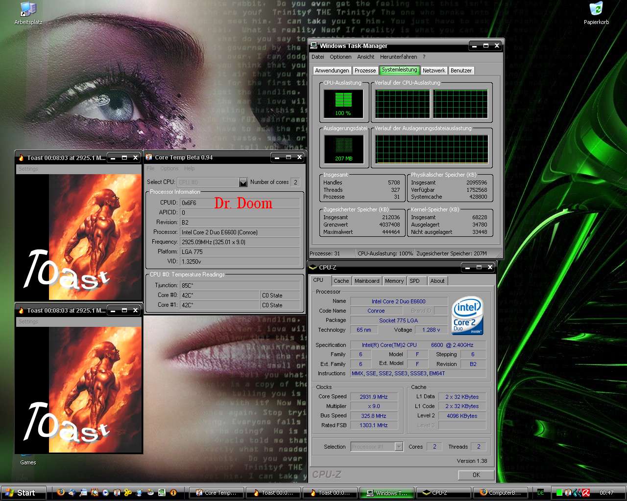This screenshot has width=627, height=501.
Task: Open the ? help menu in Task-Manager
Action: (424, 57)
